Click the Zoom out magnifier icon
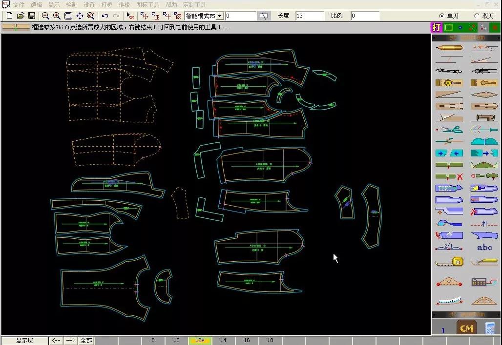Viewport: 502px width, 345px height. [x=45, y=16]
